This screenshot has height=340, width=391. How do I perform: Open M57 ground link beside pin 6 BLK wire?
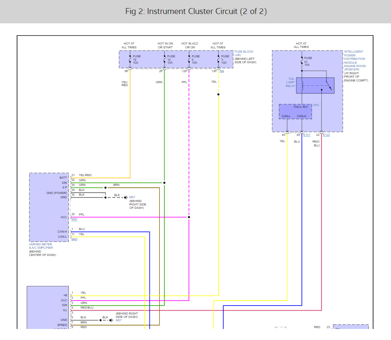tap(119, 320)
